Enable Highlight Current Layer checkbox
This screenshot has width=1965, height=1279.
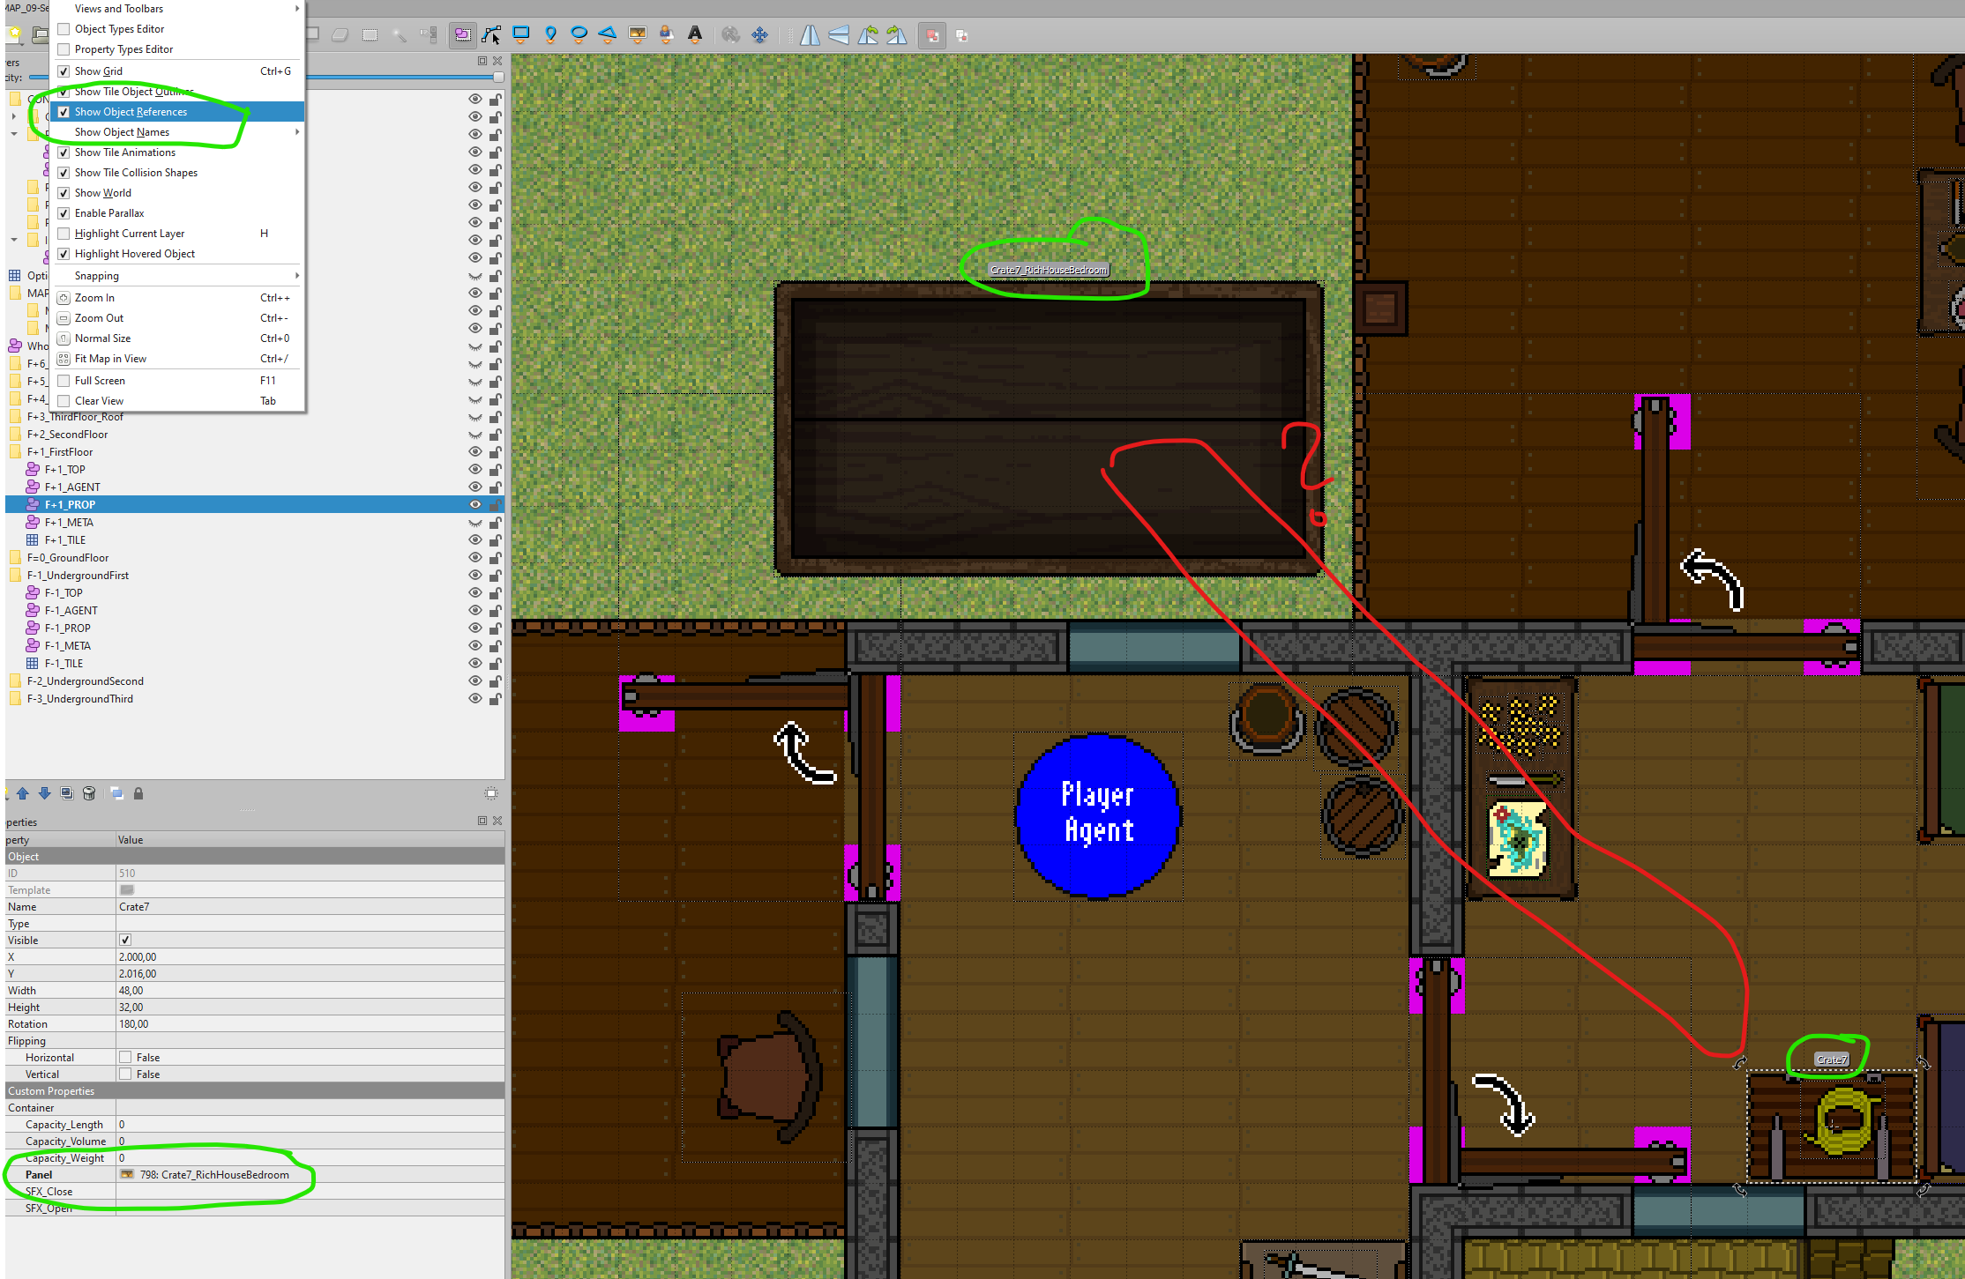click(64, 234)
